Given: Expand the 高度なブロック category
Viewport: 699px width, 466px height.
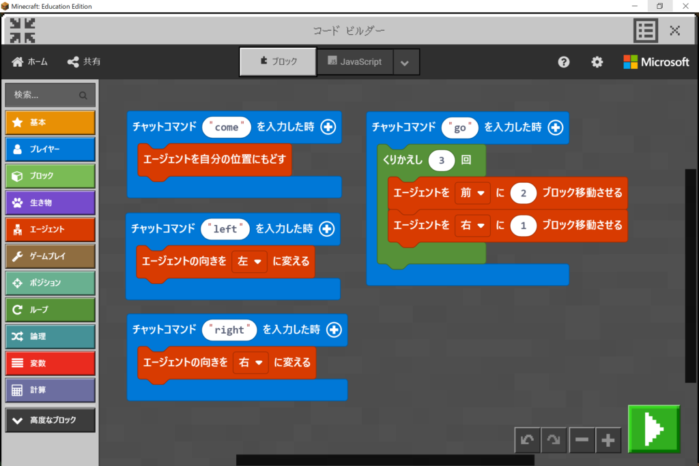Looking at the screenshot, I should click(50, 420).
